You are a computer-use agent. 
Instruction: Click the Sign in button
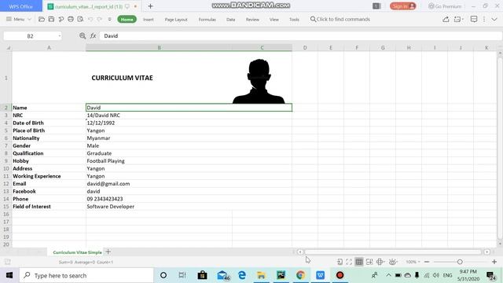402,6
